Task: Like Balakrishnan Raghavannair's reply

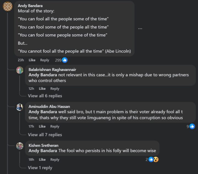Action: click(x=42, y=89)
